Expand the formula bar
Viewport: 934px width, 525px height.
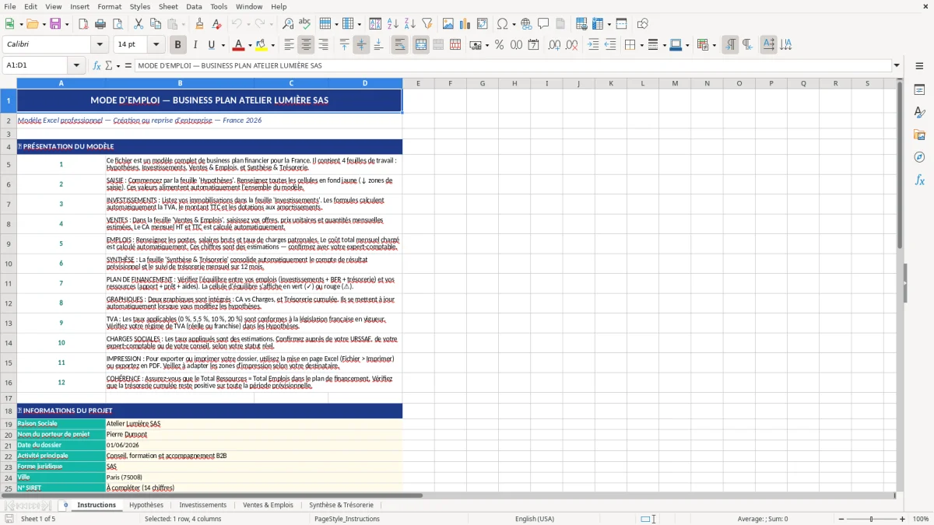click(x=897, y=66)
